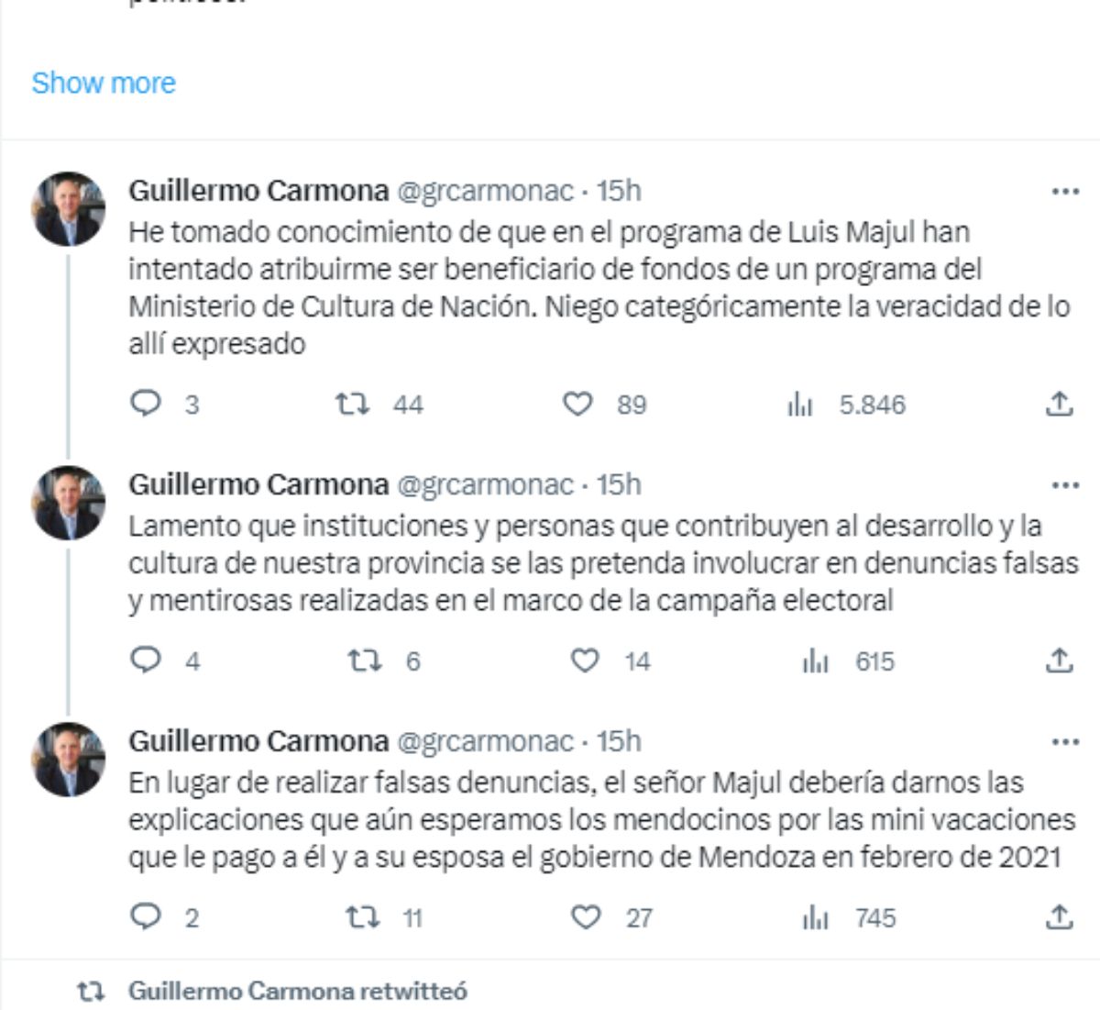
Task: Retweet the tweet with 6 retweets
Action: (x=364, y=660)
